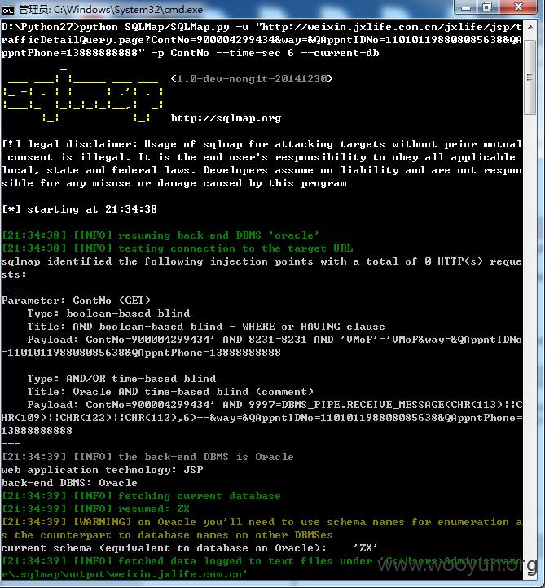
Task: Click the http://sqlmap.org text
Action: coord(226,118)
